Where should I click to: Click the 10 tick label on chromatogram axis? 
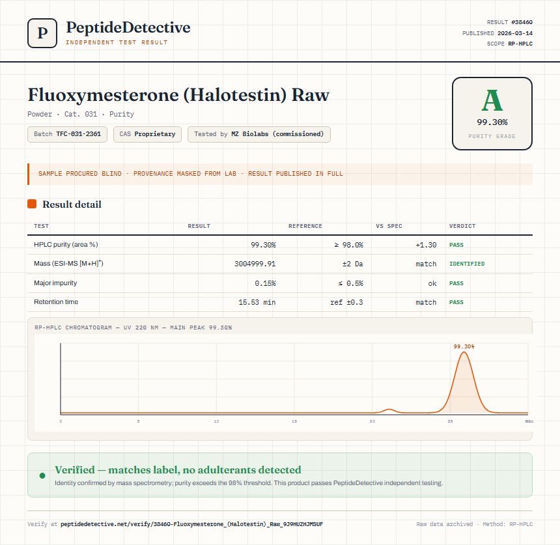[x=216, y=421]
